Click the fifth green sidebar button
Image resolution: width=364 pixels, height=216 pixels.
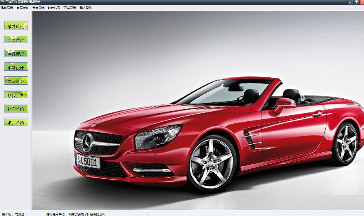[16, 81]
